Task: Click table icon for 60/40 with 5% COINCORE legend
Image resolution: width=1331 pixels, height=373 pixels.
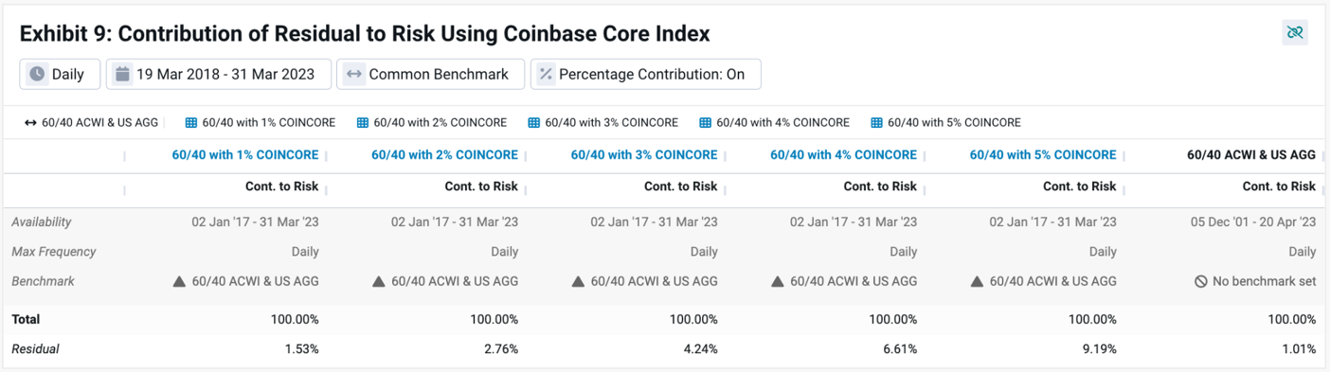Action: (876, 123)
